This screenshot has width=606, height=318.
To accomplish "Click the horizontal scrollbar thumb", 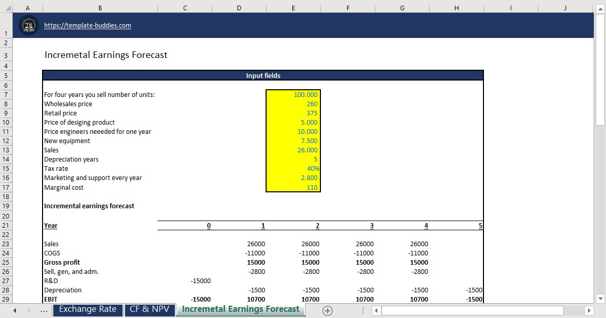I will (472, 310).
